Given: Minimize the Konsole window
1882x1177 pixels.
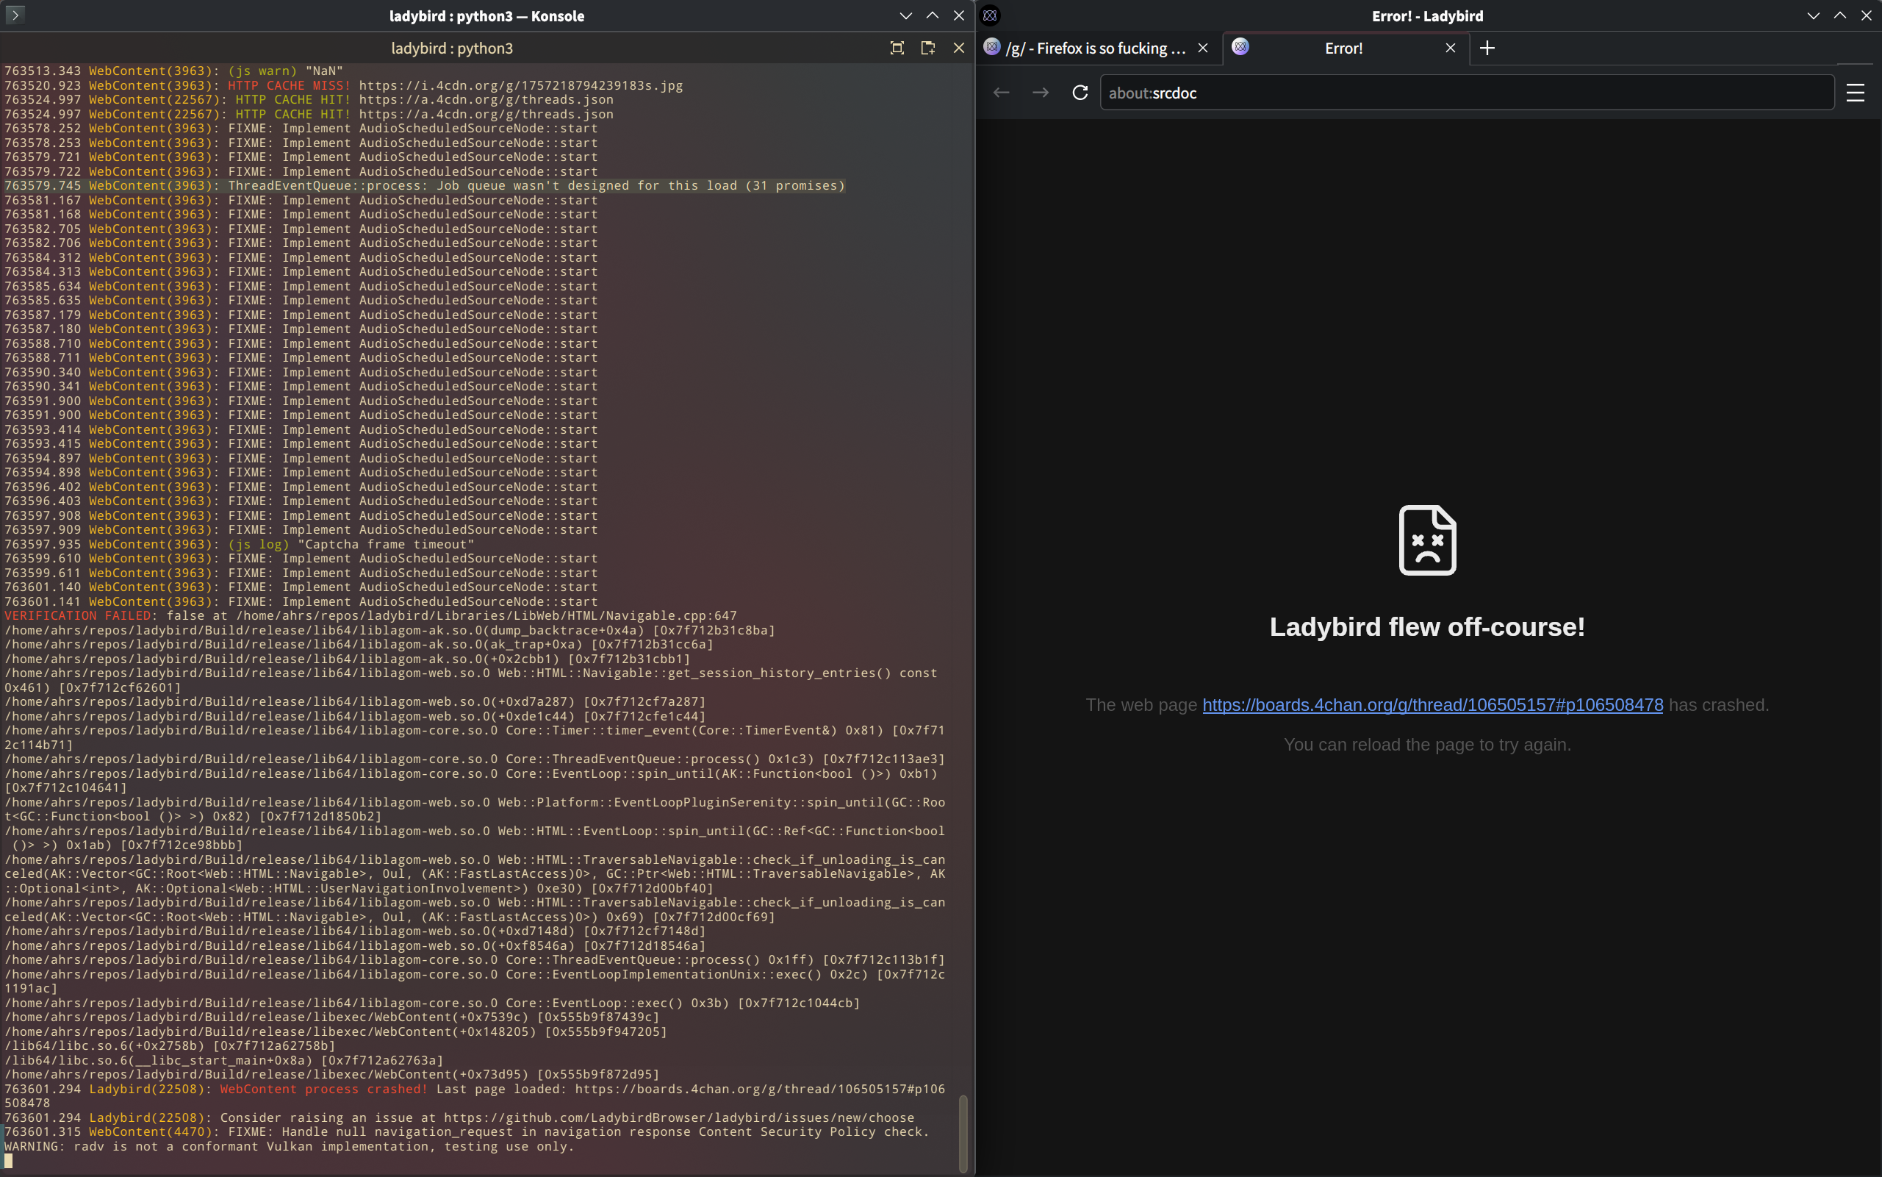Looking at the screenshot, I should (x=905, y=15).
